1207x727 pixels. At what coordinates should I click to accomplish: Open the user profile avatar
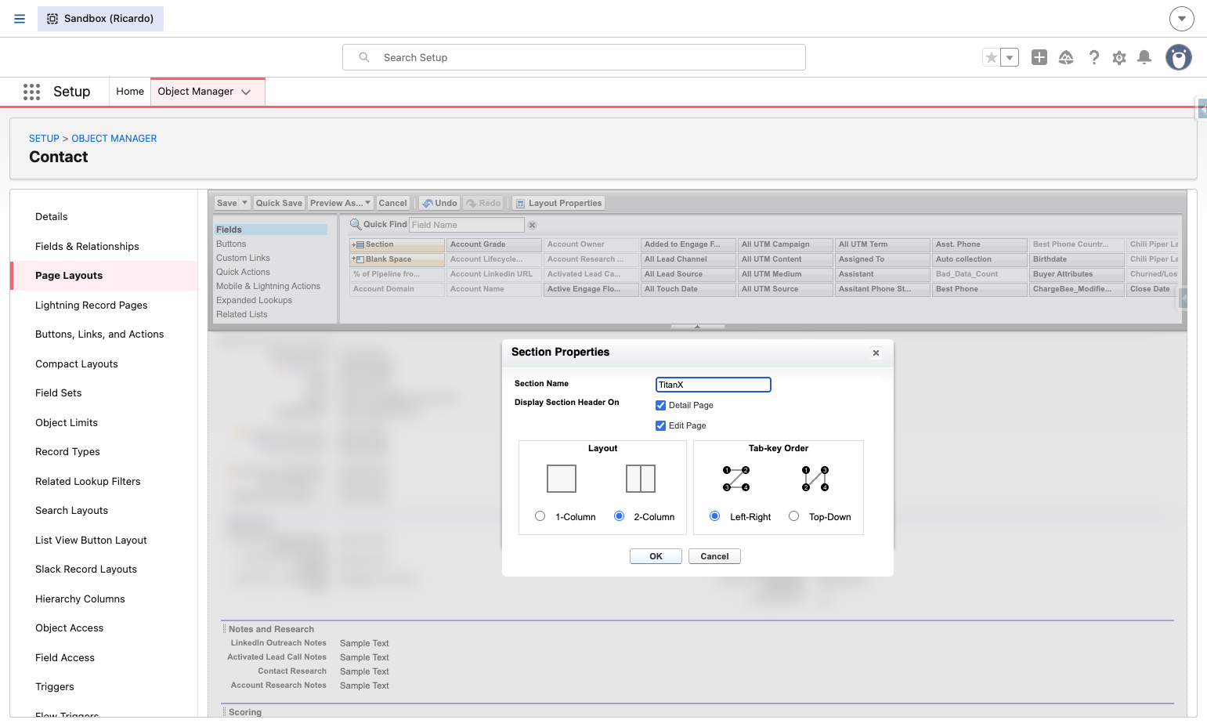coord(1179,57)
